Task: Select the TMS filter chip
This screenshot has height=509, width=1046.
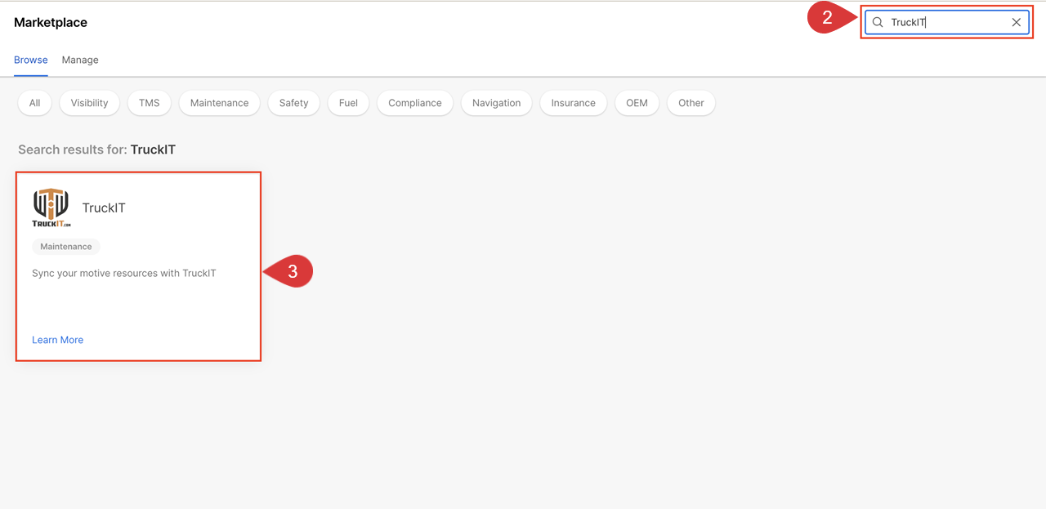Action: click(149, 103)
